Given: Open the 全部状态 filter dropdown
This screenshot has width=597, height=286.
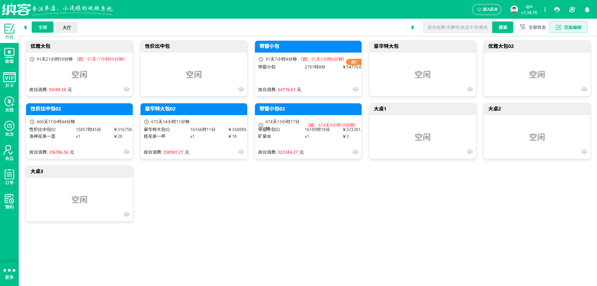Looking at the screenshot, I should pyautogui.click(x=533, y=27).
